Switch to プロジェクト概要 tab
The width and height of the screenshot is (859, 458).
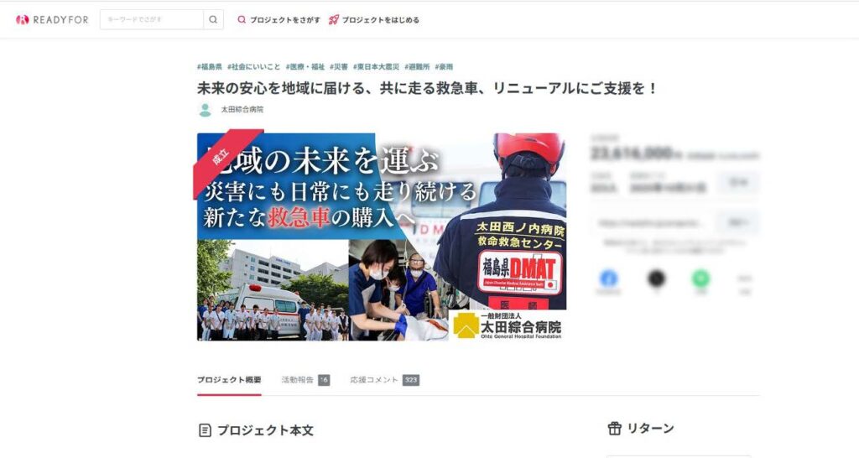pyautogui.click(x=229, y=380)
